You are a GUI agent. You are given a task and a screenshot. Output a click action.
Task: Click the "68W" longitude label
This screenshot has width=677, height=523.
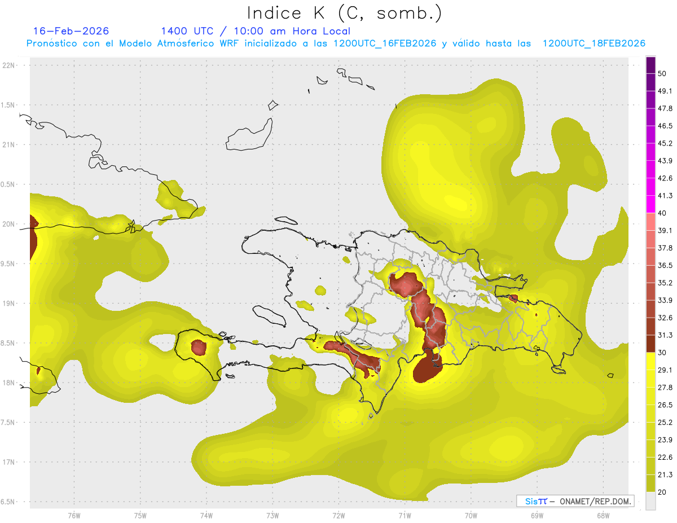point(603,515)
